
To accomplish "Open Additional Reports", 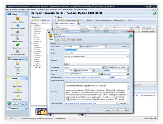I will (x=18, y=91).
